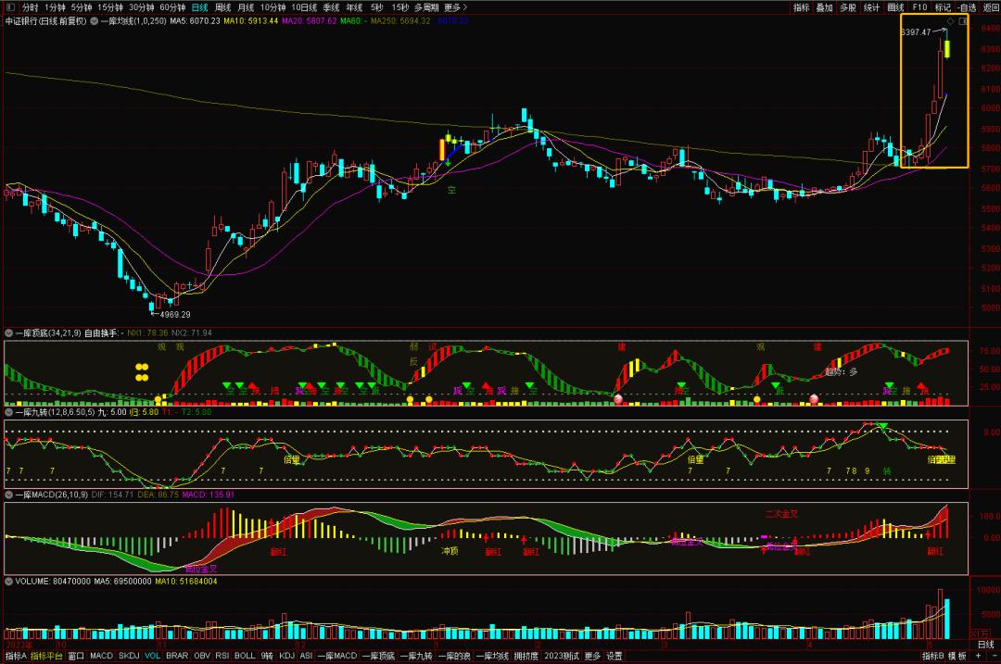Switch to the MACD indicator tab

[101, 657]
